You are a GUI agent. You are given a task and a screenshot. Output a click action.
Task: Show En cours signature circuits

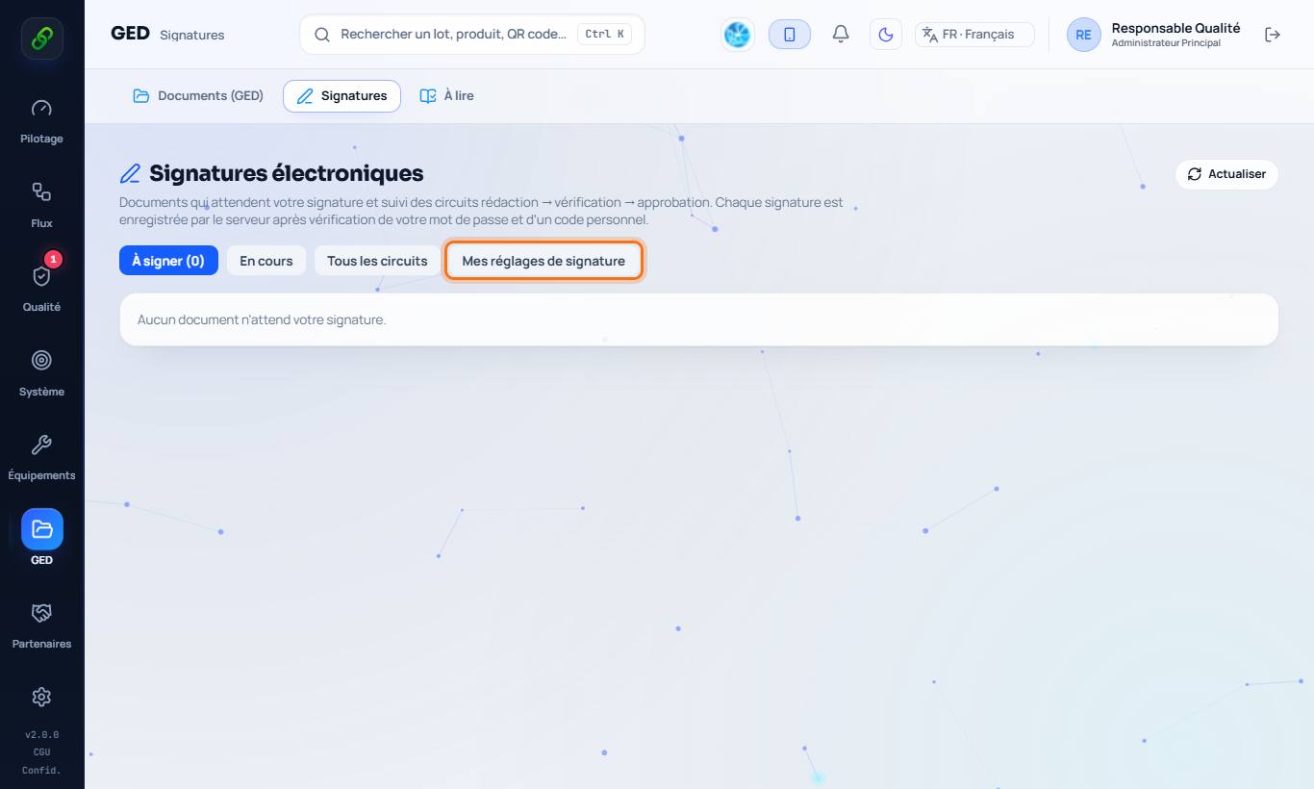(266, 261)
